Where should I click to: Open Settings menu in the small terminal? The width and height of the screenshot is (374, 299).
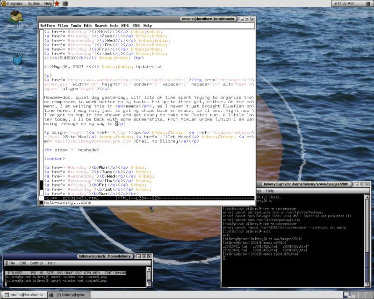(x=37, y=263)
